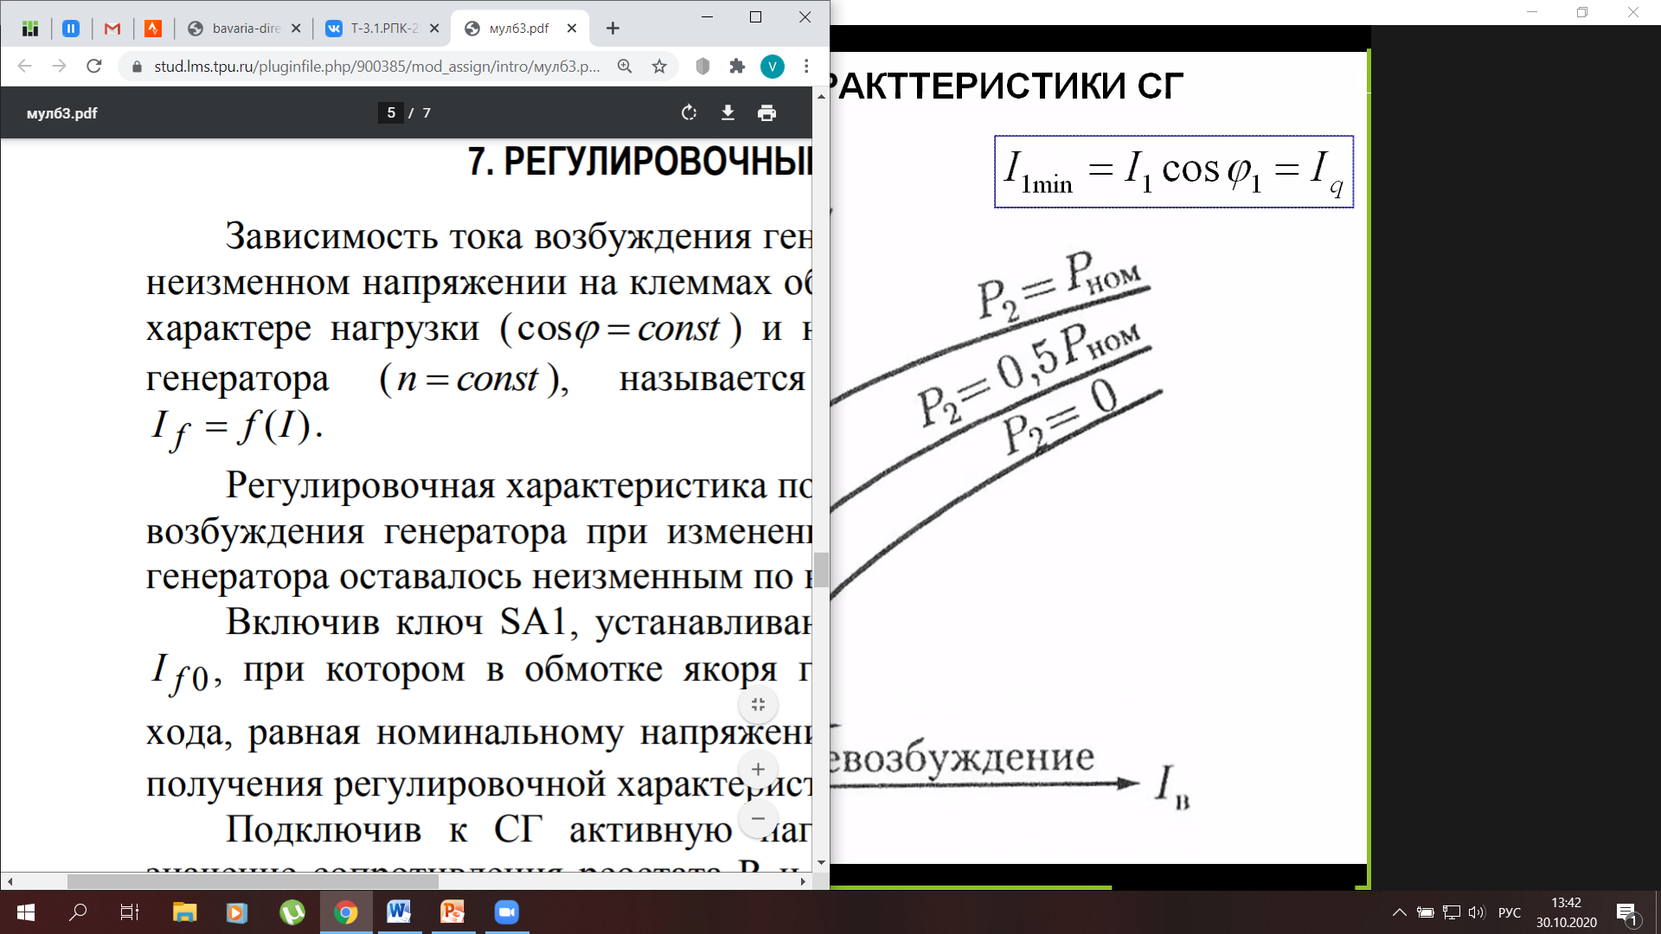Click the PDF page number field
This screenshot has height=934, width=1661.
tap(391, 113)
